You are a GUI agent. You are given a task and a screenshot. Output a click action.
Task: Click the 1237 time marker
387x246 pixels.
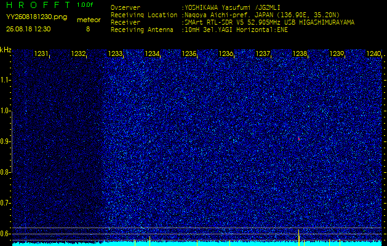point(263,54)
